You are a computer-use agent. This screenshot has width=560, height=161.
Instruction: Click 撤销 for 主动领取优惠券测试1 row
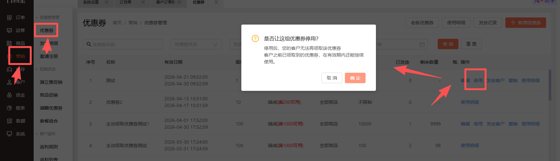point(513,124)
